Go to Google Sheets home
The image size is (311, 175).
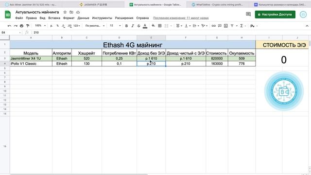click(x=8, y=15)
